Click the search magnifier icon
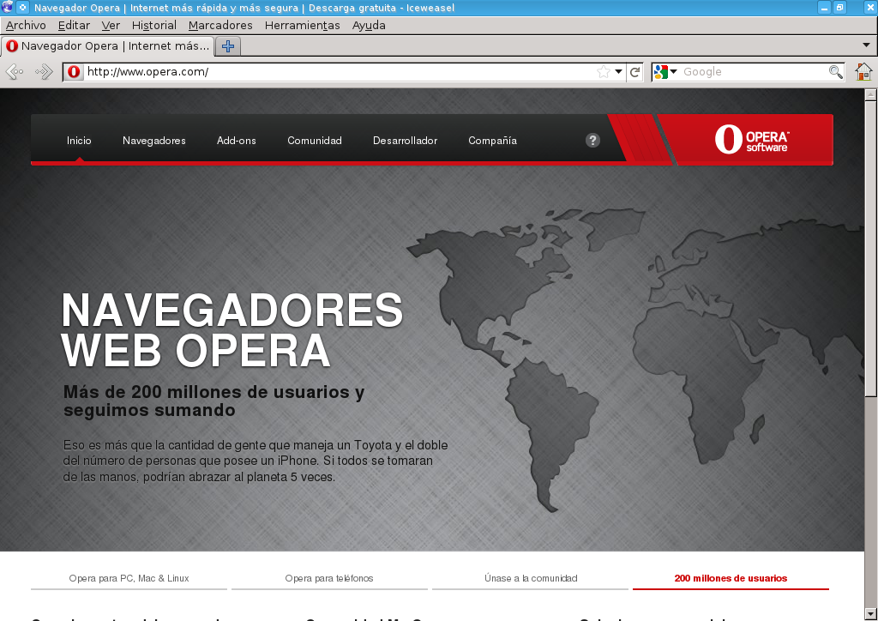The height and width of the screenshot is (621, 878). tap(835, 72)
